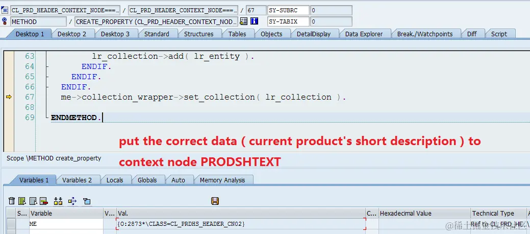Click the SY-SUBRC value field showing 0
This screenshot has height=234, width=530.
[x=331, y=10]
